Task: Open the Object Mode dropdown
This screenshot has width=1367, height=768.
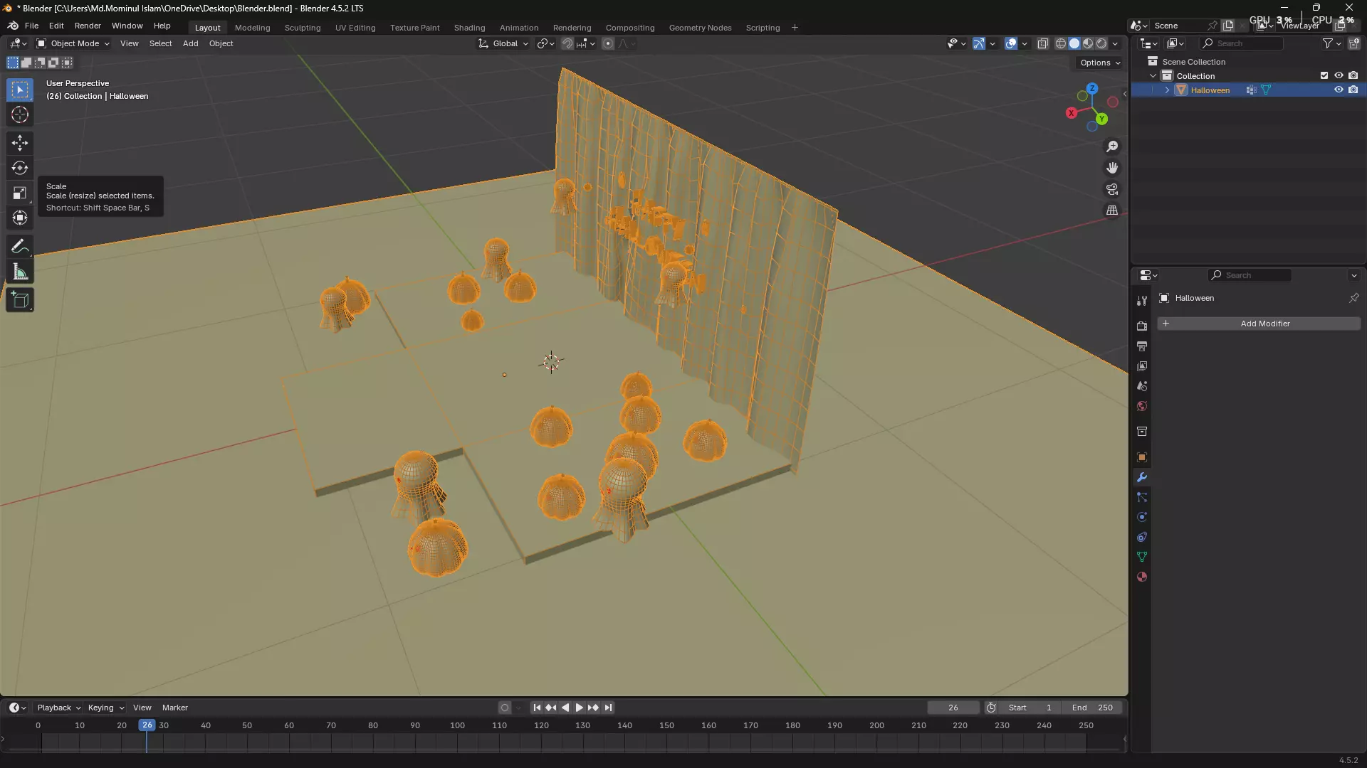Action: (x=73, y=43)
